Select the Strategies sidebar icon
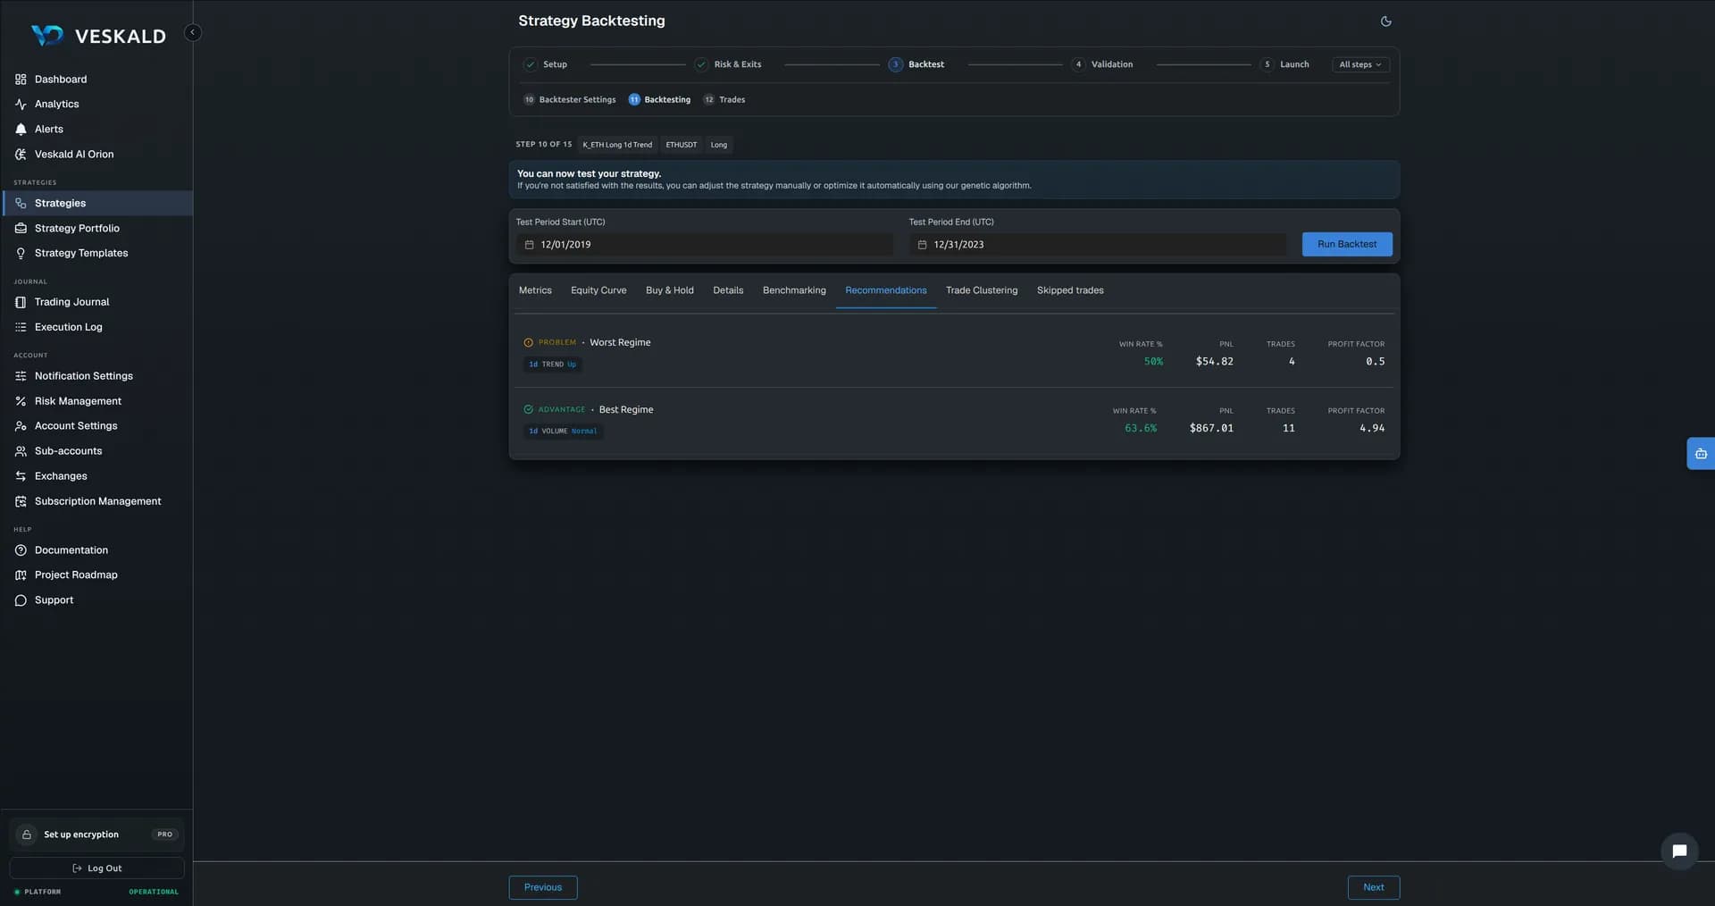 coord(21,204)
